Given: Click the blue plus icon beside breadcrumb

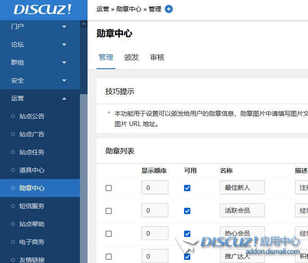Looking at the screenshot, I should click(x=169, y=9).
